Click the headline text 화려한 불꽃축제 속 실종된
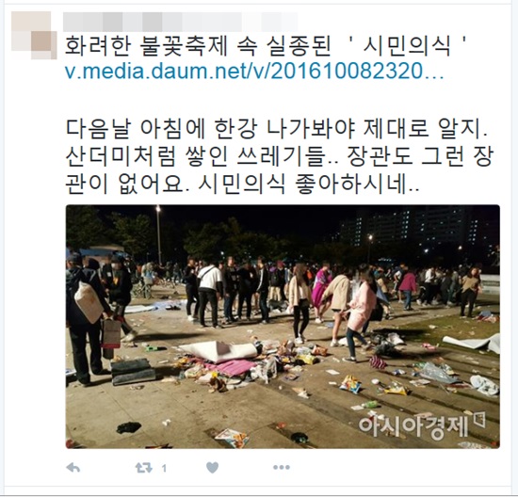518x497 pixels. pyautogui.click(x=198, y=46)
